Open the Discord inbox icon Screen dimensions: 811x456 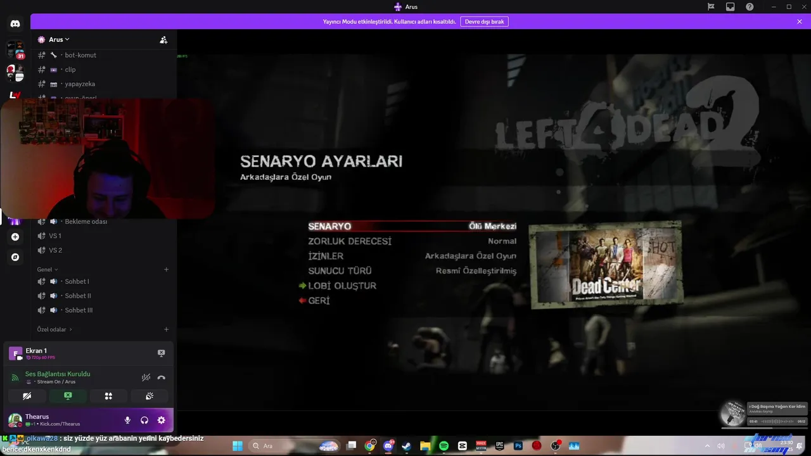click(731, 7)
